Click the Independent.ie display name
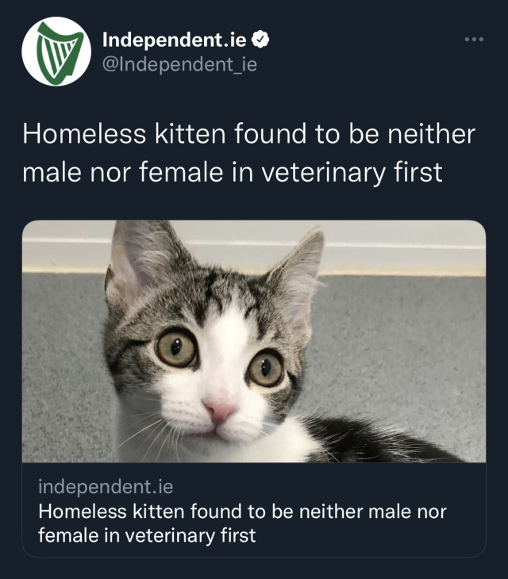The height and width of the screenshot is (579, 508). pos(175,39)
